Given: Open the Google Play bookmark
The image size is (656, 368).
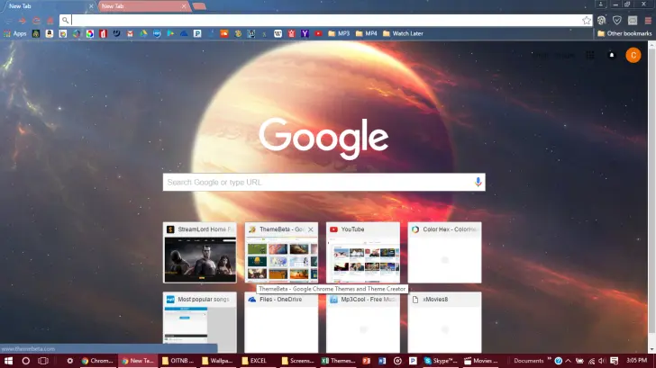Looking at the screenshot, I should [170, 33].
